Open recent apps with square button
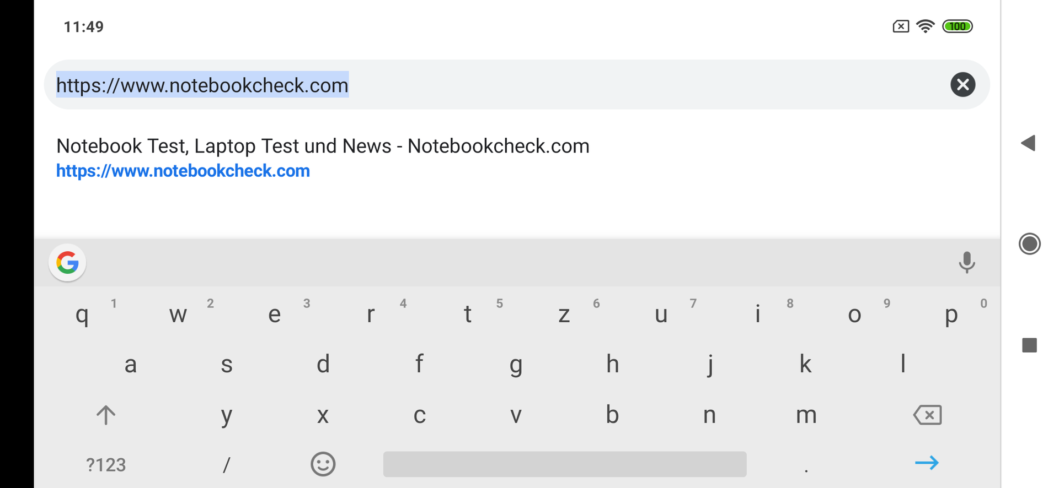1059x488 pixels. click(x=1029, y=345)
